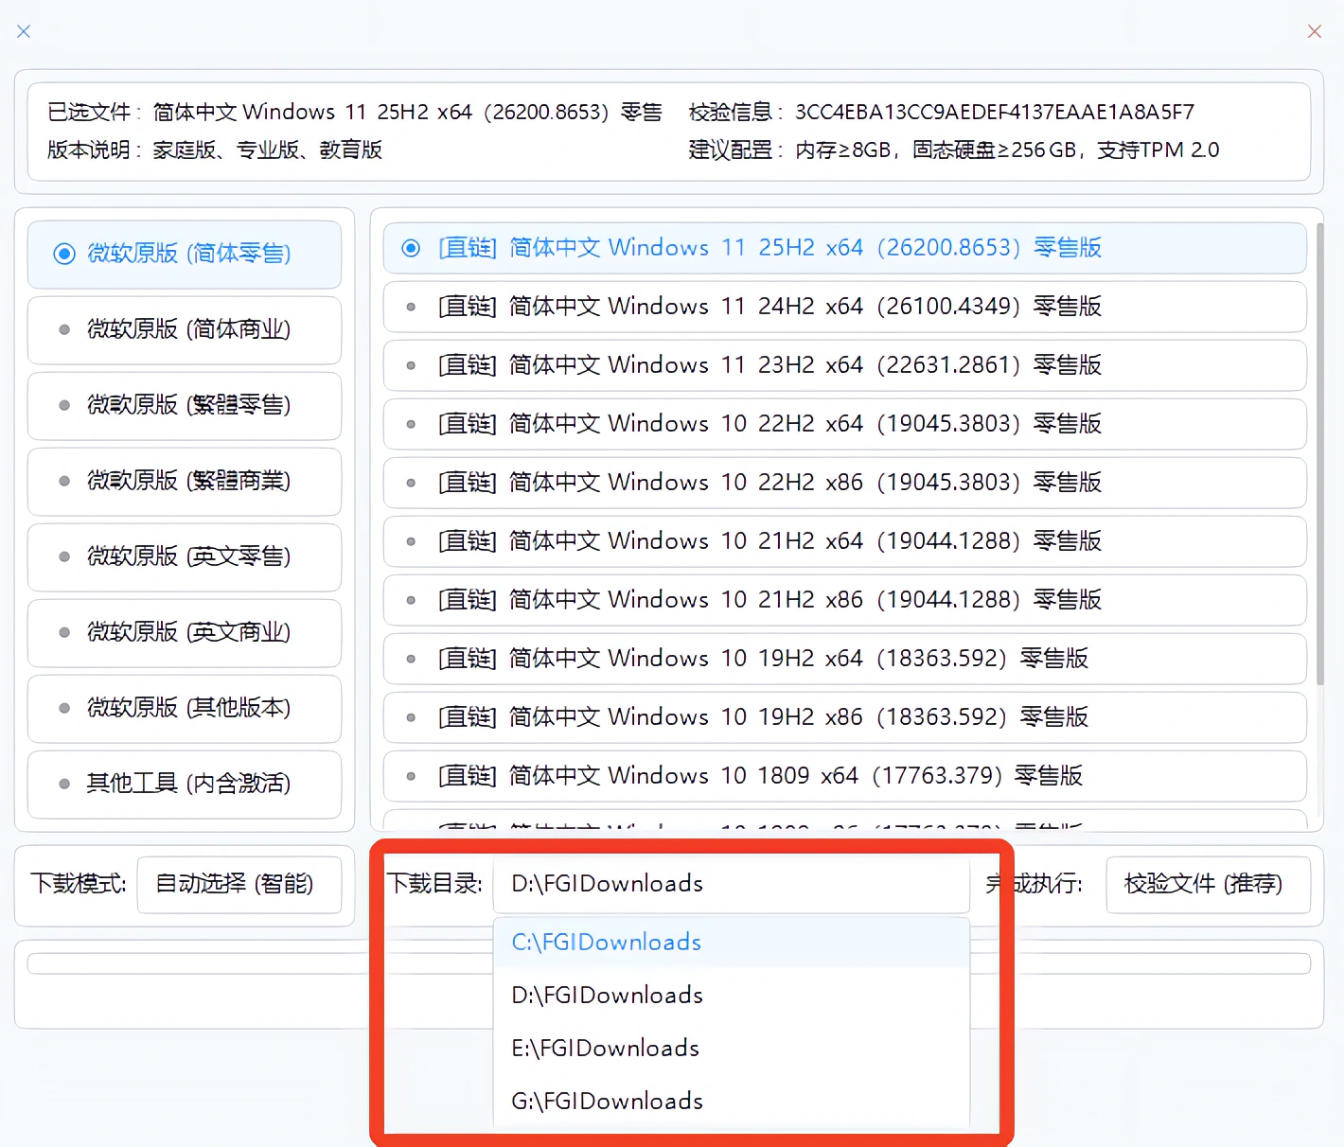Choose Windows 11 23H2 x64 (22631.2861) 零售版
The image size is (1344, 1147).
[844, 365]
